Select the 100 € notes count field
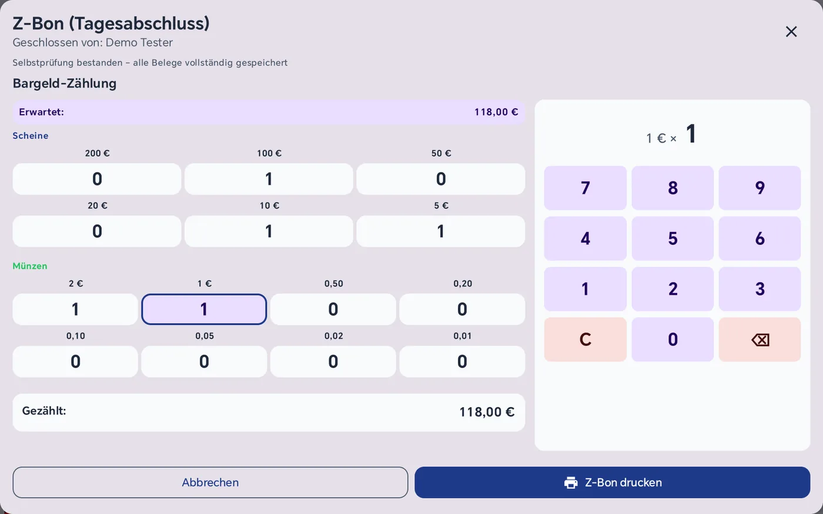The width and height of the screenshot is (823, 514). 269,179
